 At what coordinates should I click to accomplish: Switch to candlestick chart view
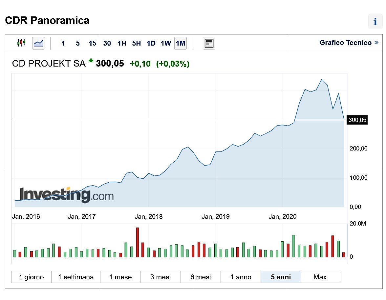click(21, 43)
